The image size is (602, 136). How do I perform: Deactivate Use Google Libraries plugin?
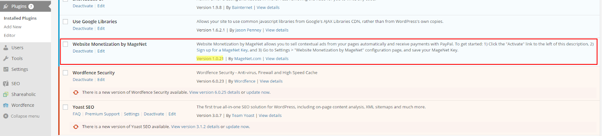pos(83,28)
